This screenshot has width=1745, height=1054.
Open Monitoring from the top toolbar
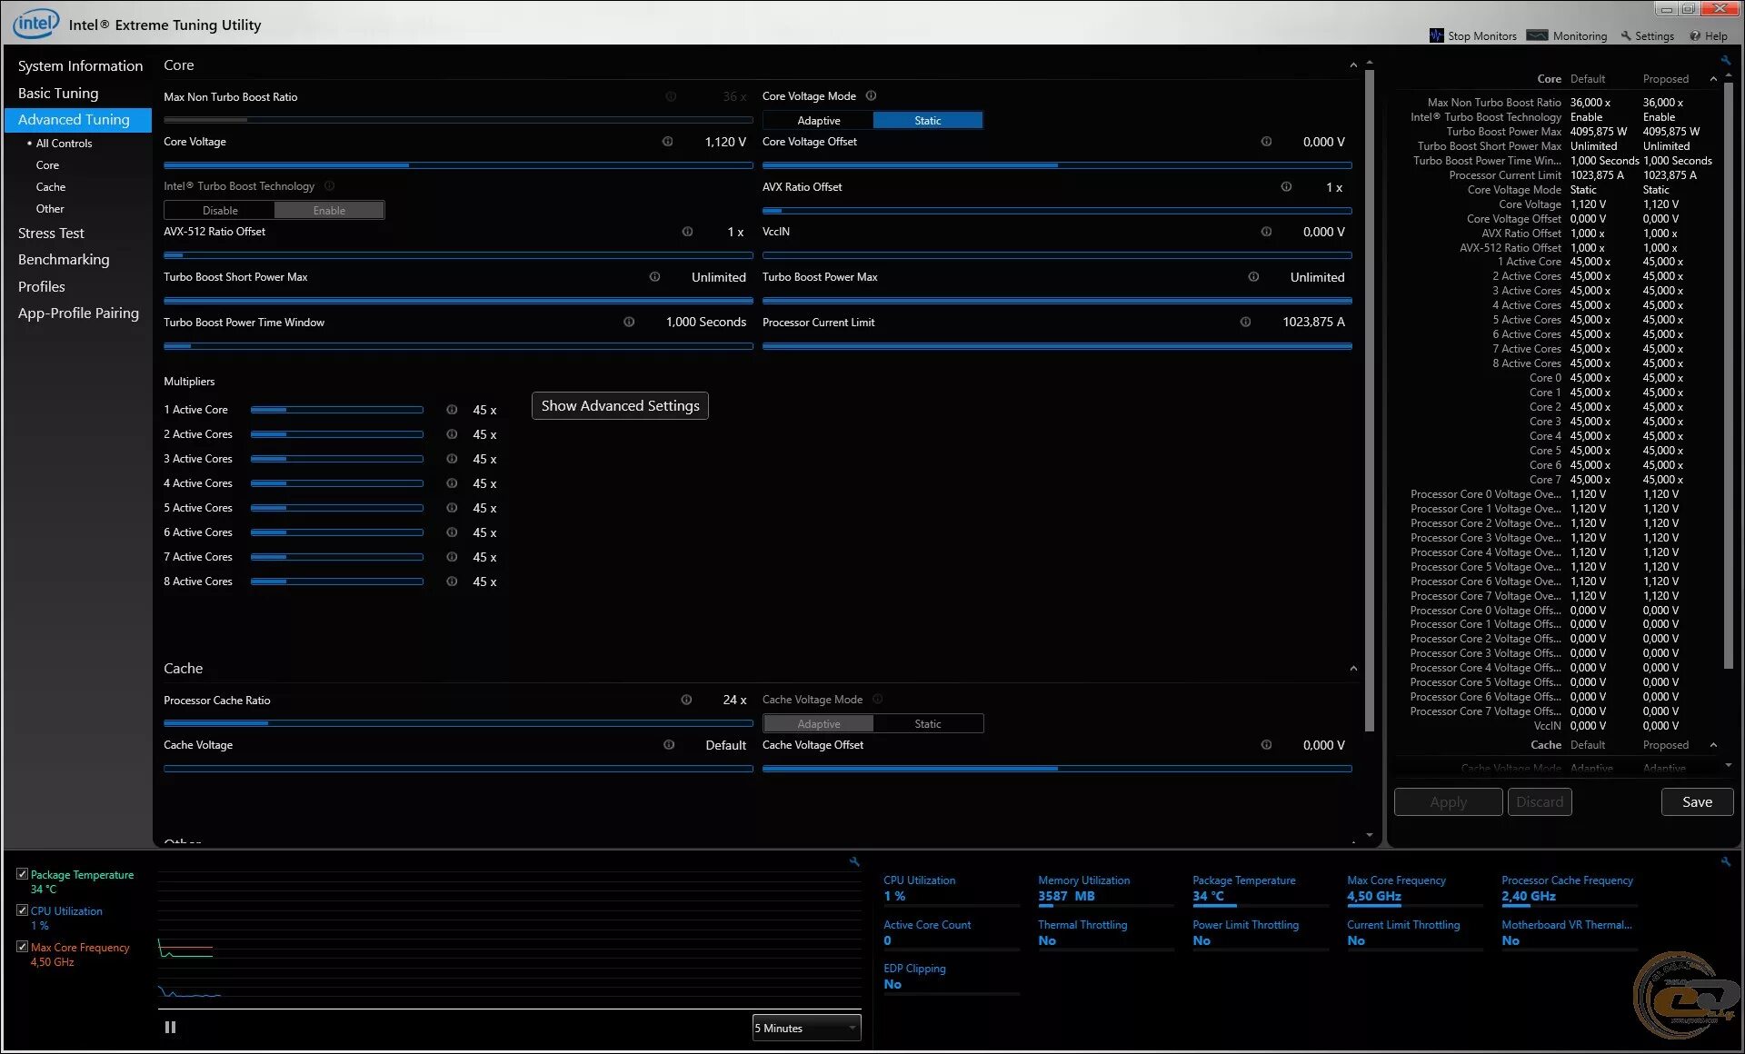pos(1567,36)
